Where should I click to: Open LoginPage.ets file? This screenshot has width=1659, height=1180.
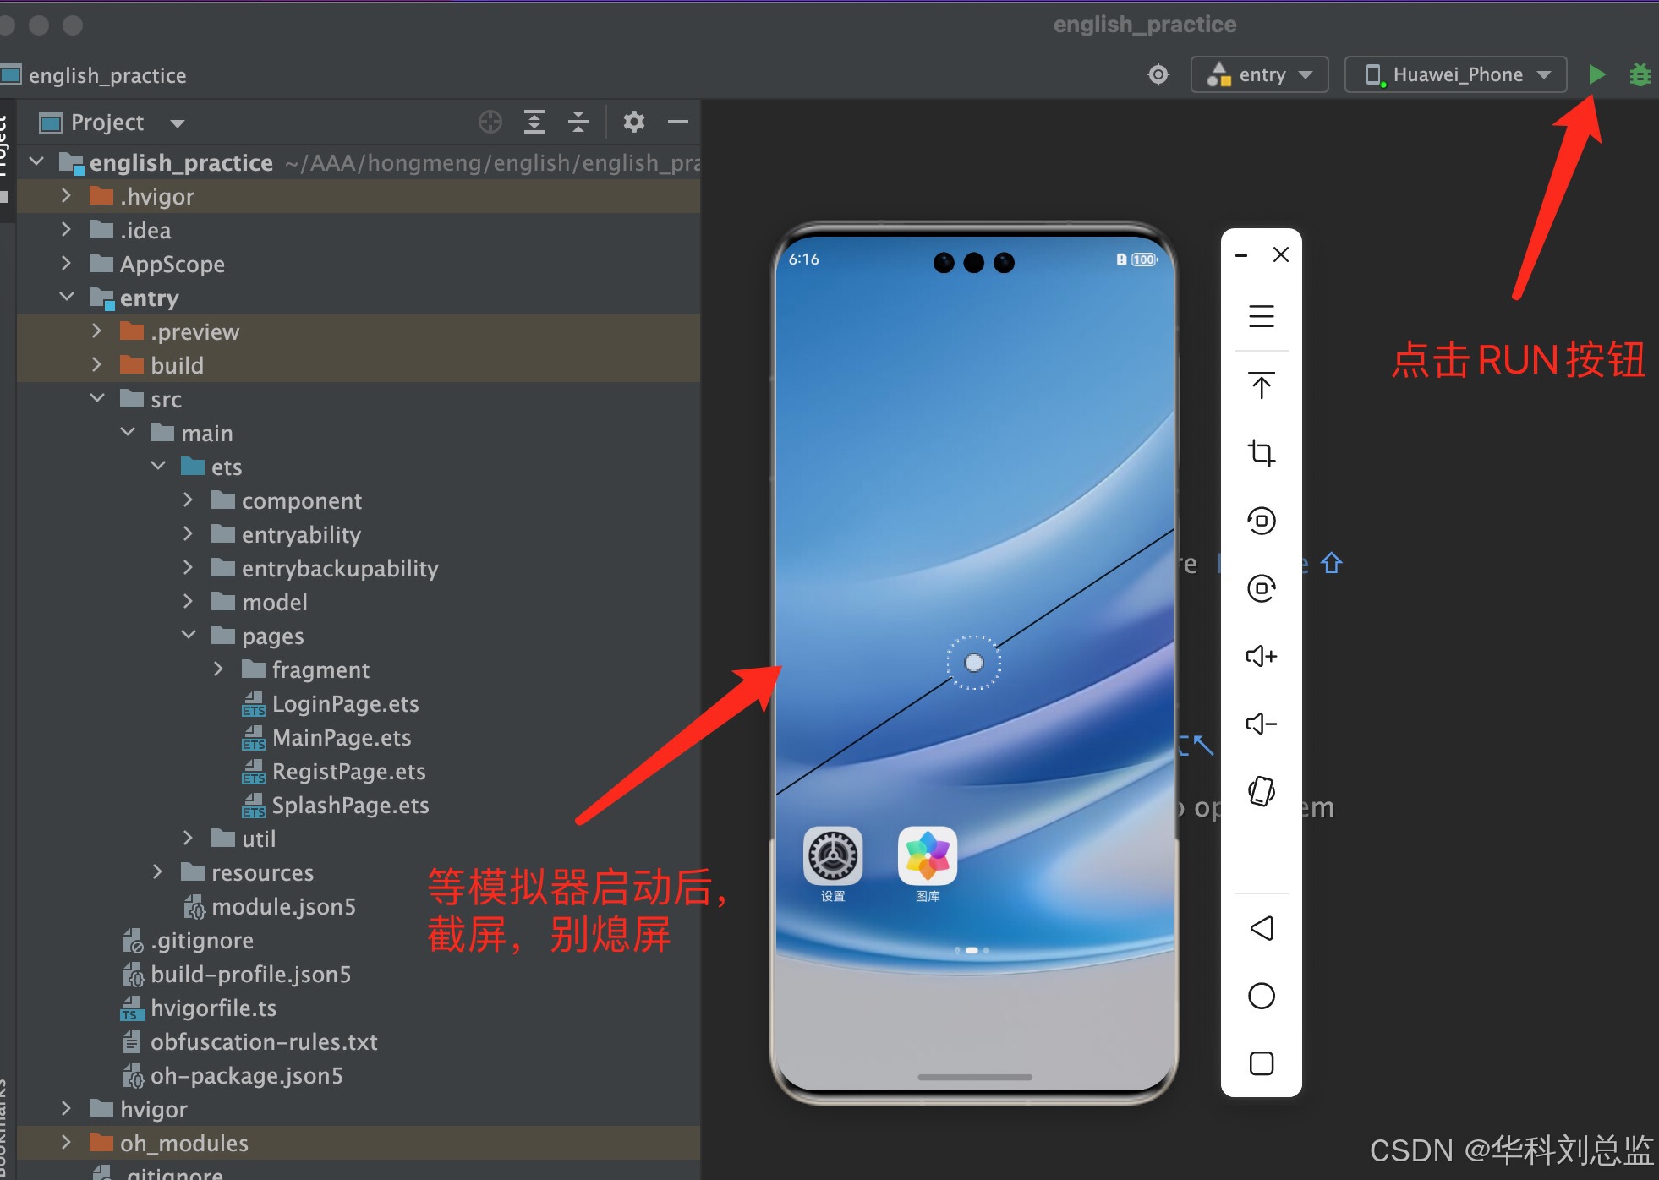[x=344, y=704]
